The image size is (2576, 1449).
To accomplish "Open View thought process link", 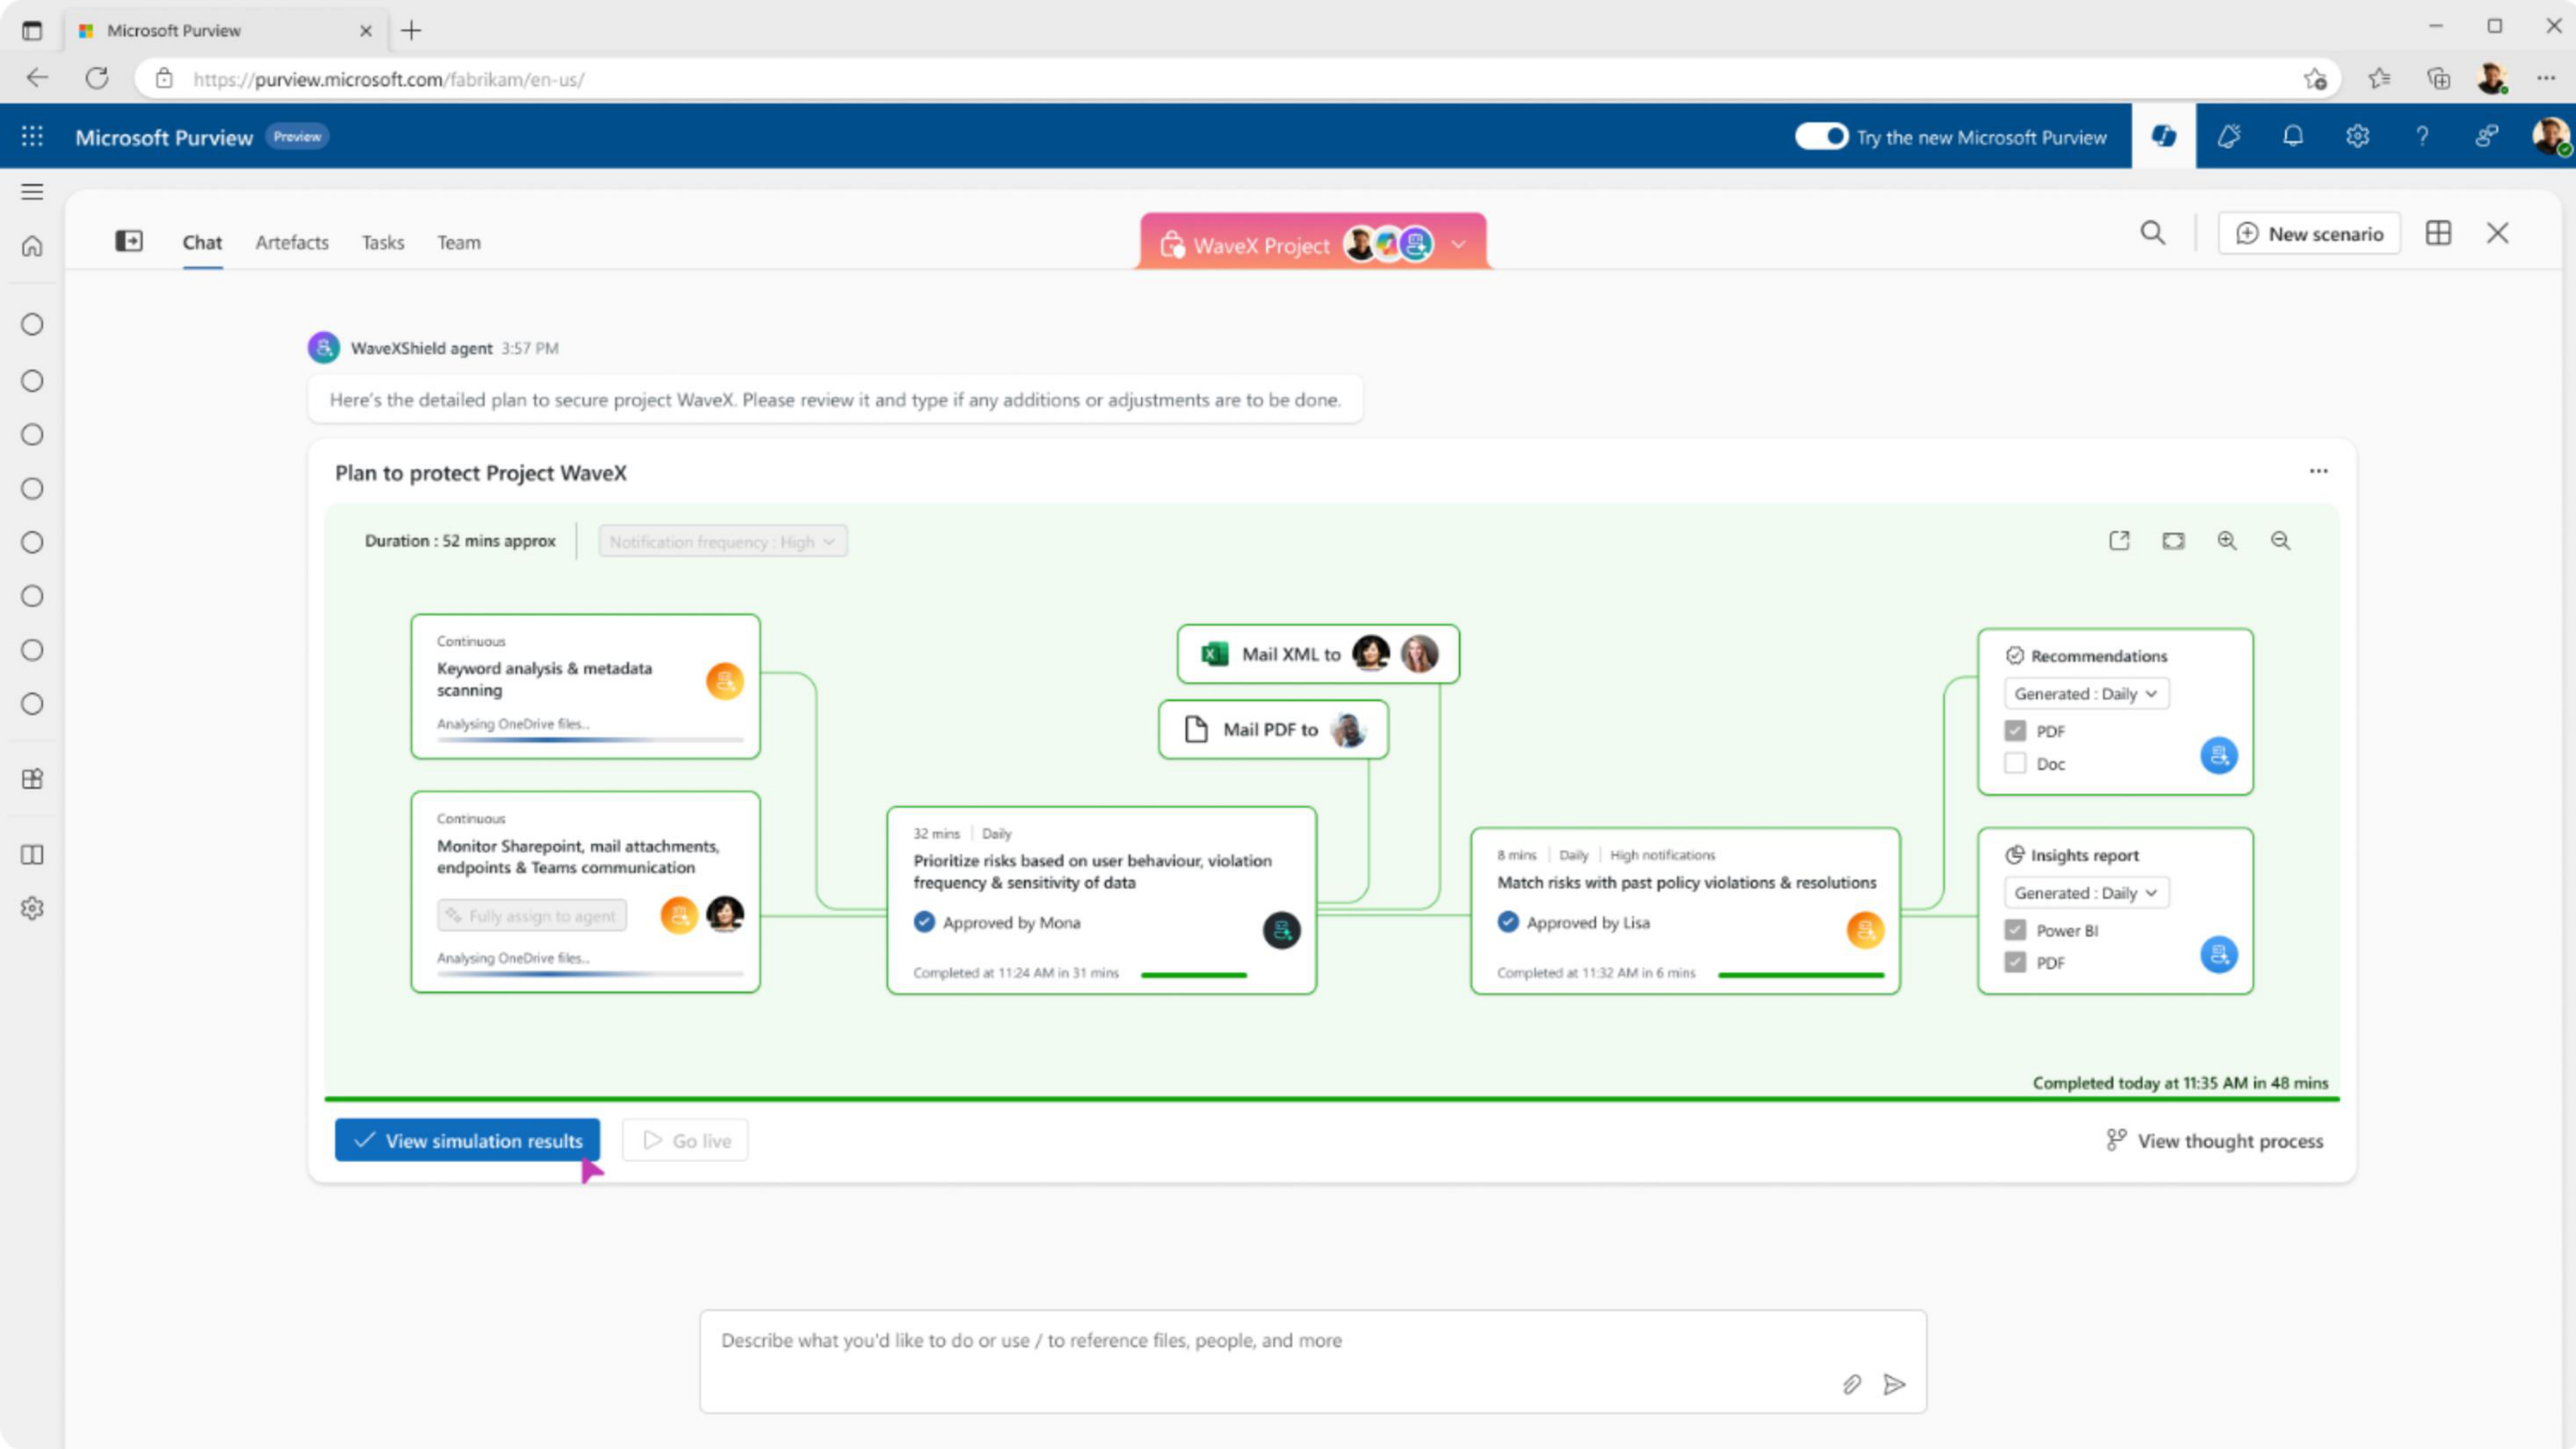I will point(2214,1141).
